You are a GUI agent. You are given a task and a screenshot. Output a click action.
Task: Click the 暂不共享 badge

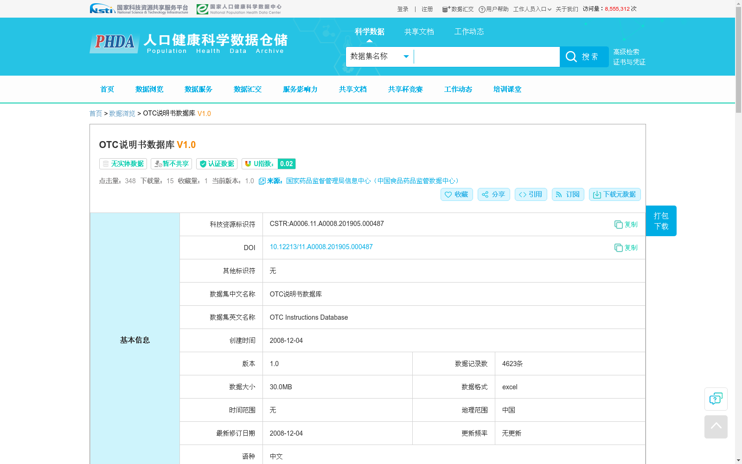[x=171, y=164]
